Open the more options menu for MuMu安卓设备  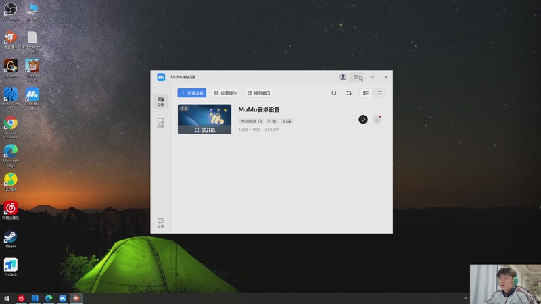[377, 120]
